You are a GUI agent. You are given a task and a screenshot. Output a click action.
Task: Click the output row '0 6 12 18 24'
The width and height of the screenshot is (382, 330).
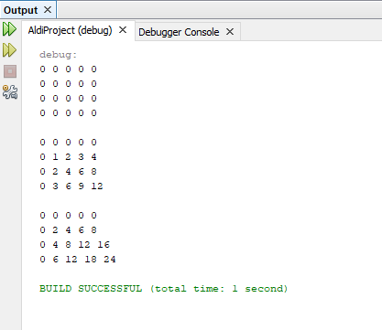78,260
